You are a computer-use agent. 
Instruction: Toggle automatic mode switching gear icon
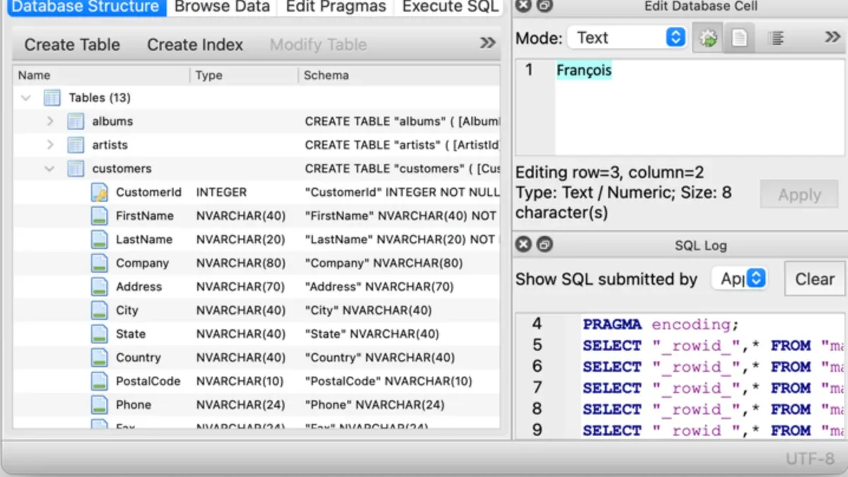point(707,38)
